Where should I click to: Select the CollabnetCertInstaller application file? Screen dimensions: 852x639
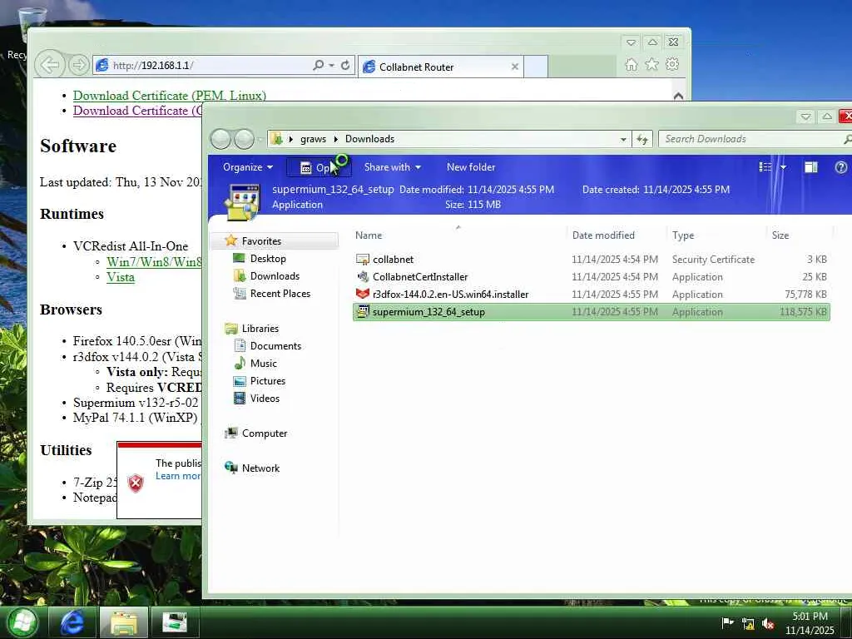(x=592, y=277)
